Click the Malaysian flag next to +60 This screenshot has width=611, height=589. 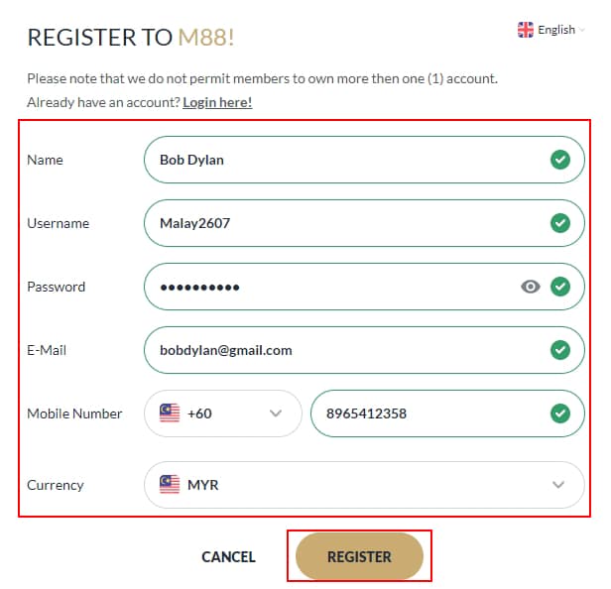[x=170, y=413]
